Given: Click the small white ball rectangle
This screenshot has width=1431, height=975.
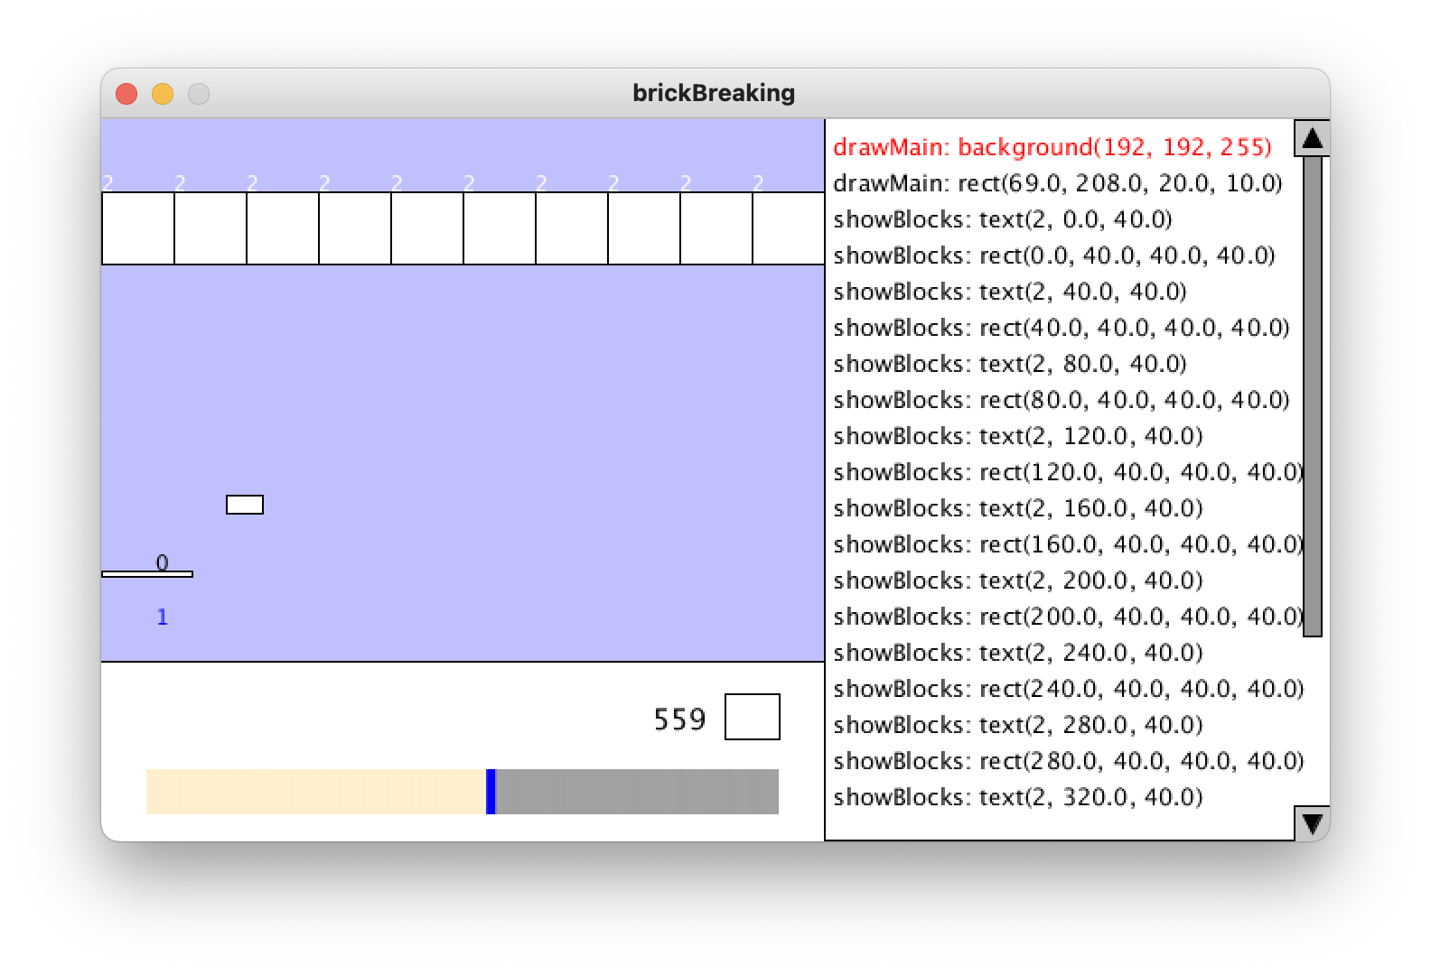Looking at the screenshot, I should point(245,505).
